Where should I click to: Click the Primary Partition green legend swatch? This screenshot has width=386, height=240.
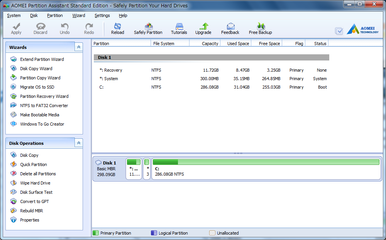click(95, 233)
